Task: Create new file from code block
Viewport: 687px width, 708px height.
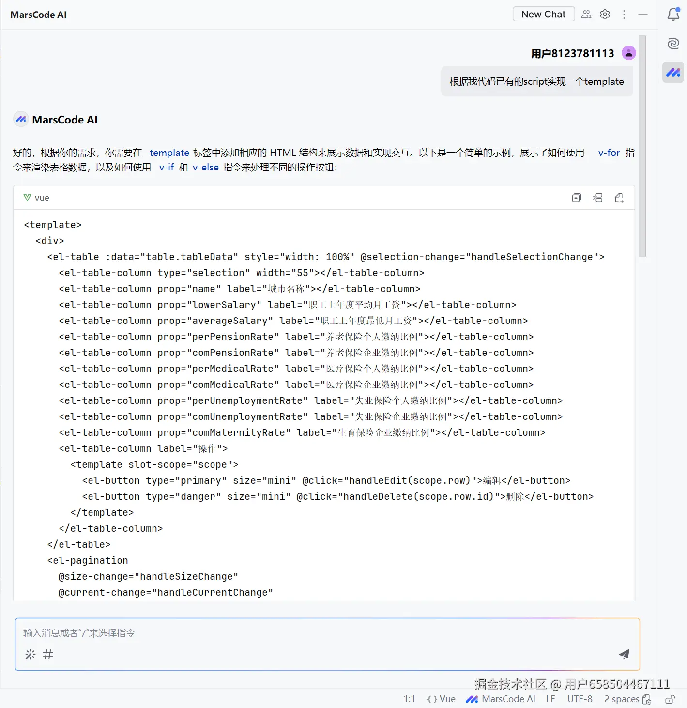Action: pos(619,198)
